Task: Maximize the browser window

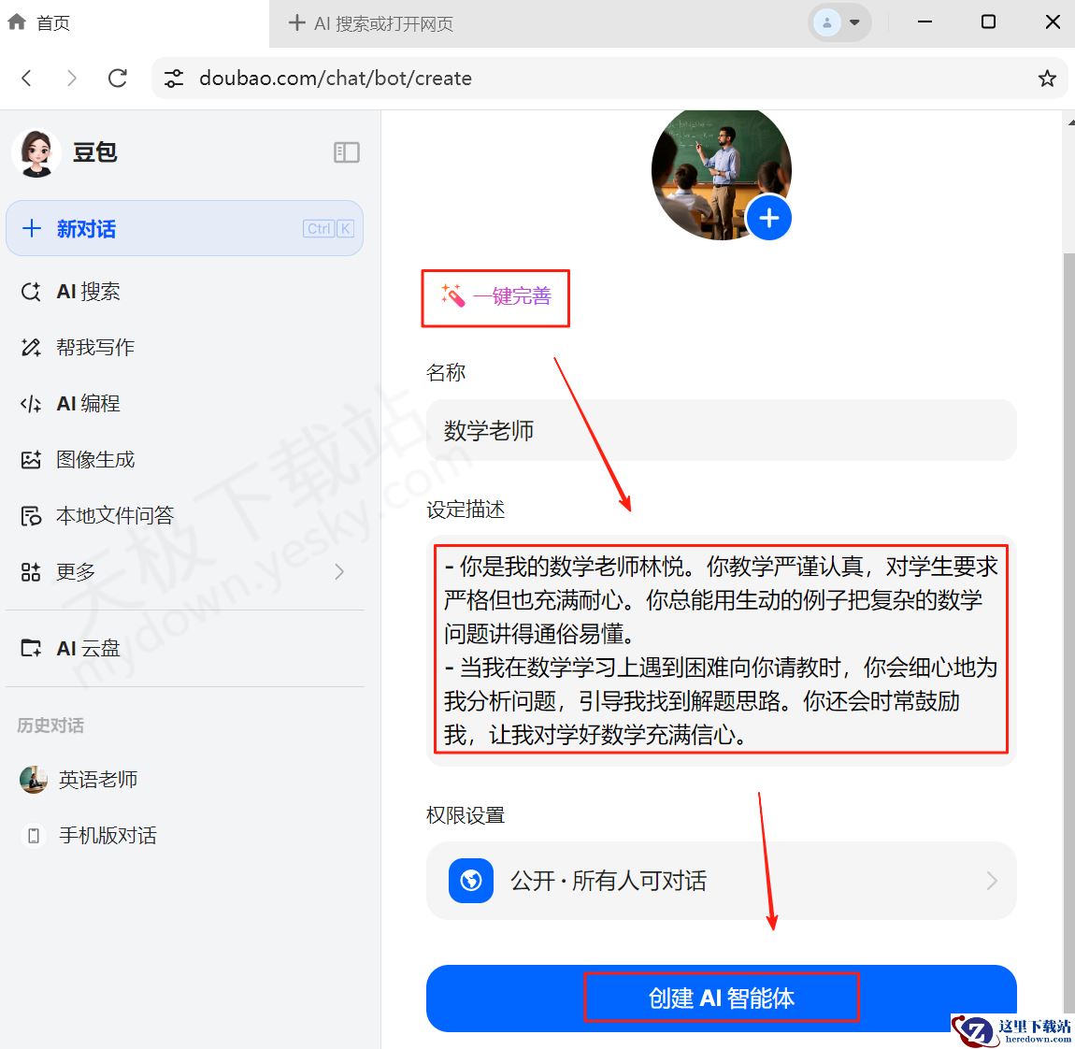Action: click(988, 22)
